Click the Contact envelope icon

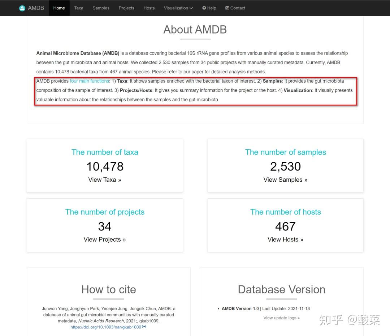click(x=227, y=8)
